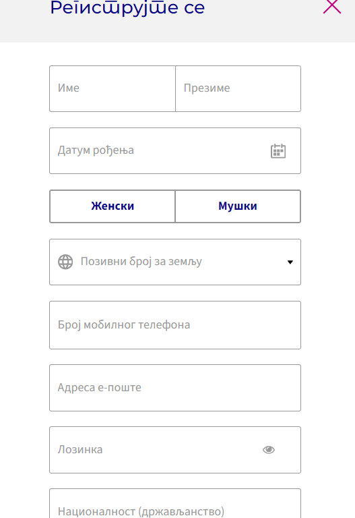Click the Адреса е-поште input
355x518 pixels.
coord(175,388)
